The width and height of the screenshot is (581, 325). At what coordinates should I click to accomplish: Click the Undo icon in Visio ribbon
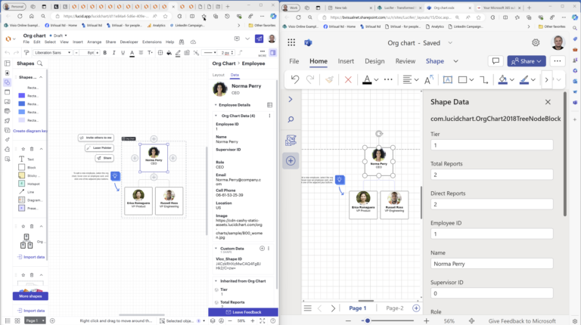[x=294, y=79]
